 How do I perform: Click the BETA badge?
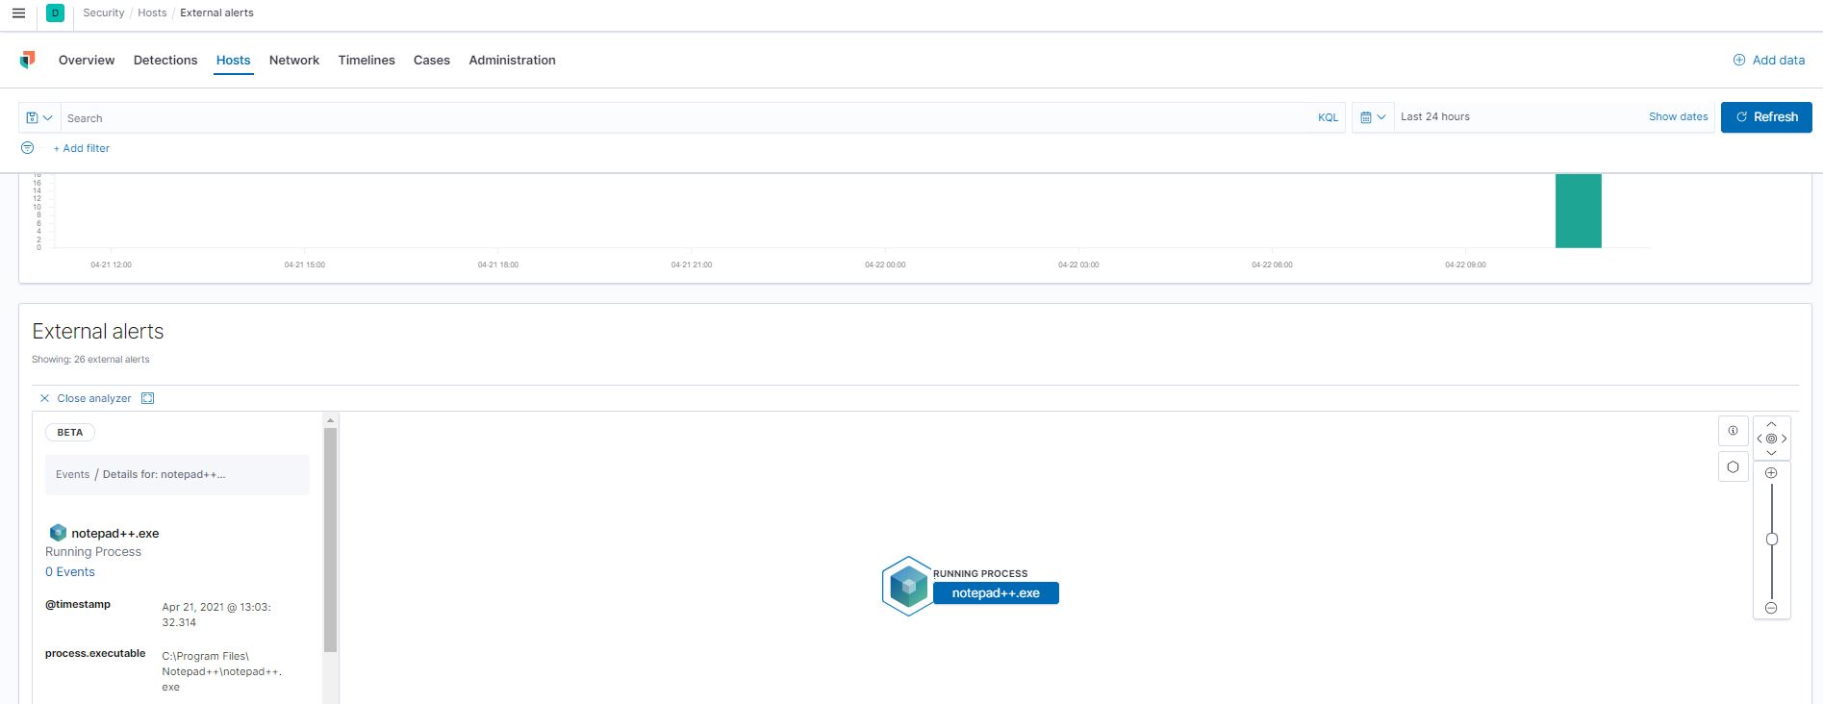(x=70, y=433)
